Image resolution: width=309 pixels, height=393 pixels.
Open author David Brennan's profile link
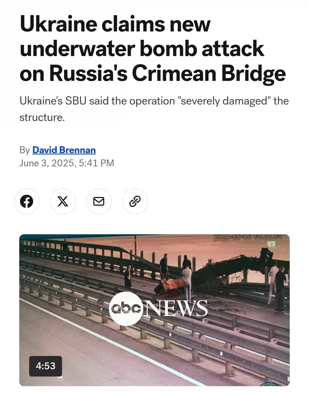pyautogui.click(x=64, y=150)
